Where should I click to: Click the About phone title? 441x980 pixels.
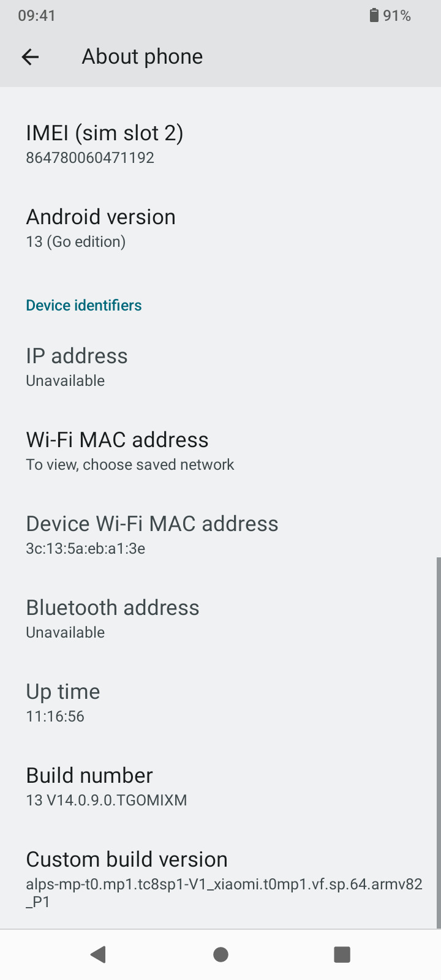pyautogui.click(x=142, y=57)
